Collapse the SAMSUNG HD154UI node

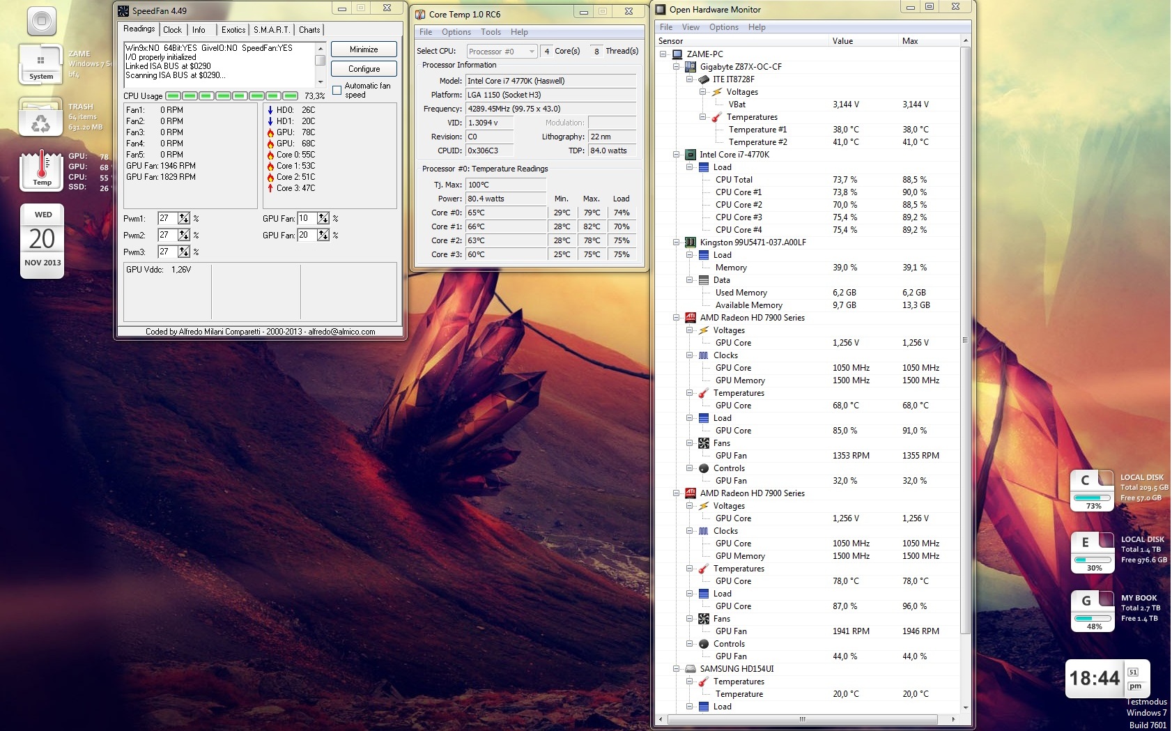point(677,669)
